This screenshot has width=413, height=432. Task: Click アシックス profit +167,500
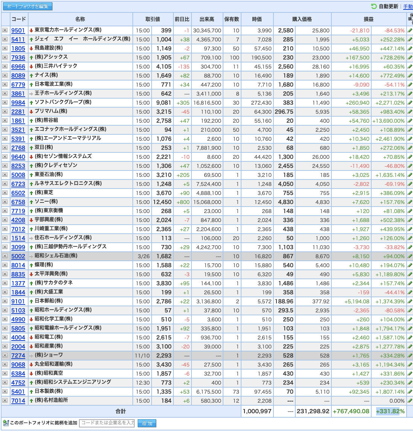pyautogui.click(x=357, y=58)
